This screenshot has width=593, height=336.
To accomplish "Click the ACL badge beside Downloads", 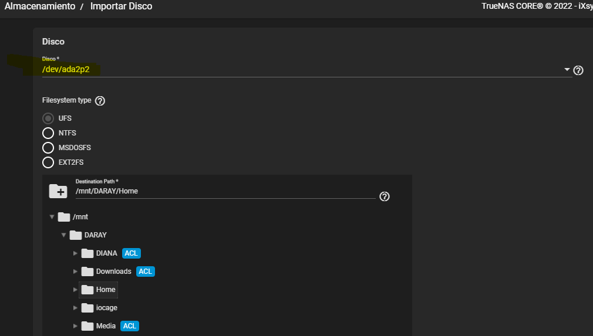I will [x=145, y=271].
